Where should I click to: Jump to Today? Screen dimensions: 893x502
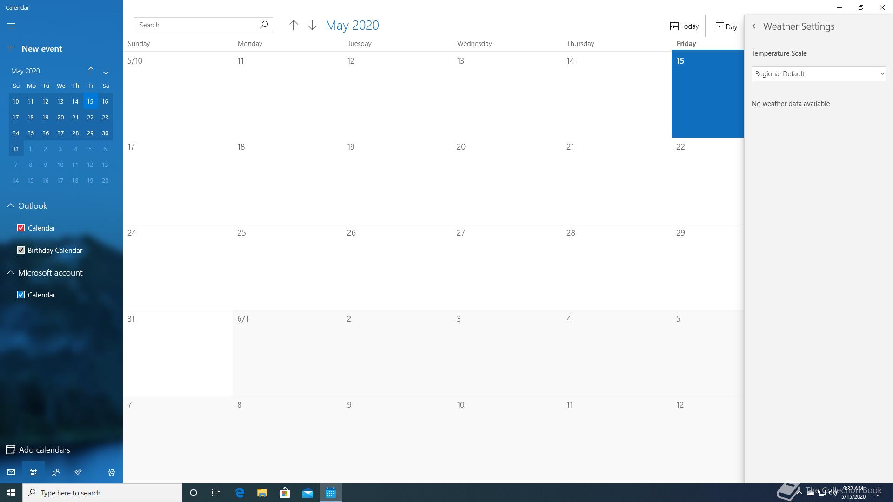tap(684, 26)
